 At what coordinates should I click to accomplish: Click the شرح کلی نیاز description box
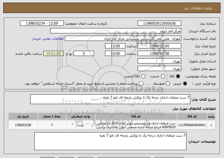click(110, 99)
